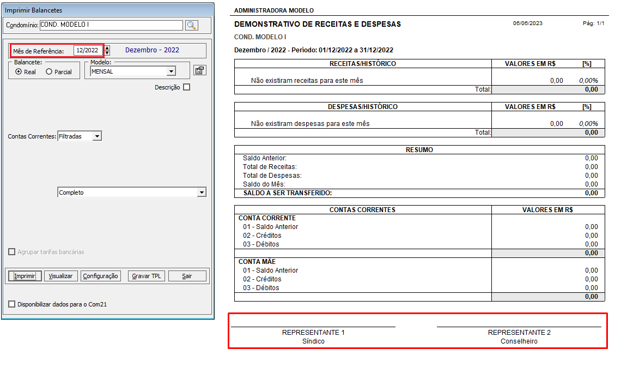Click ADMINISTRADORA MODELO header text
Screen dimensions: 621x373
coord(273,10)
